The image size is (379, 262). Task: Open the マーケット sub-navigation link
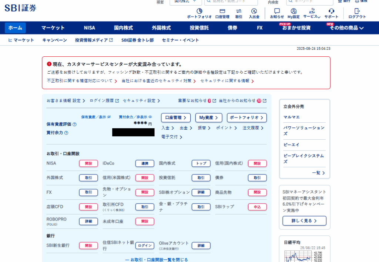[21, 40]
